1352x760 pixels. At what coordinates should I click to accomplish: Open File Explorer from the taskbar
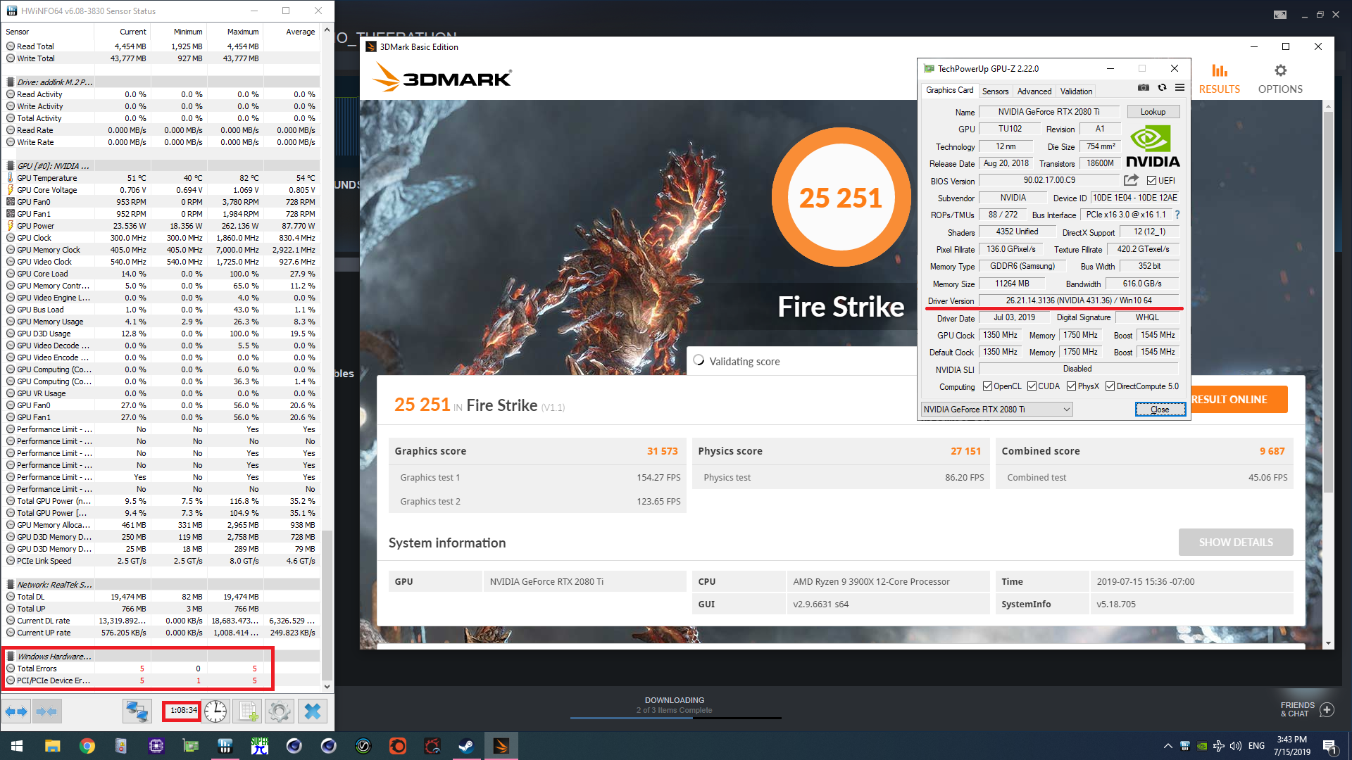52,746
